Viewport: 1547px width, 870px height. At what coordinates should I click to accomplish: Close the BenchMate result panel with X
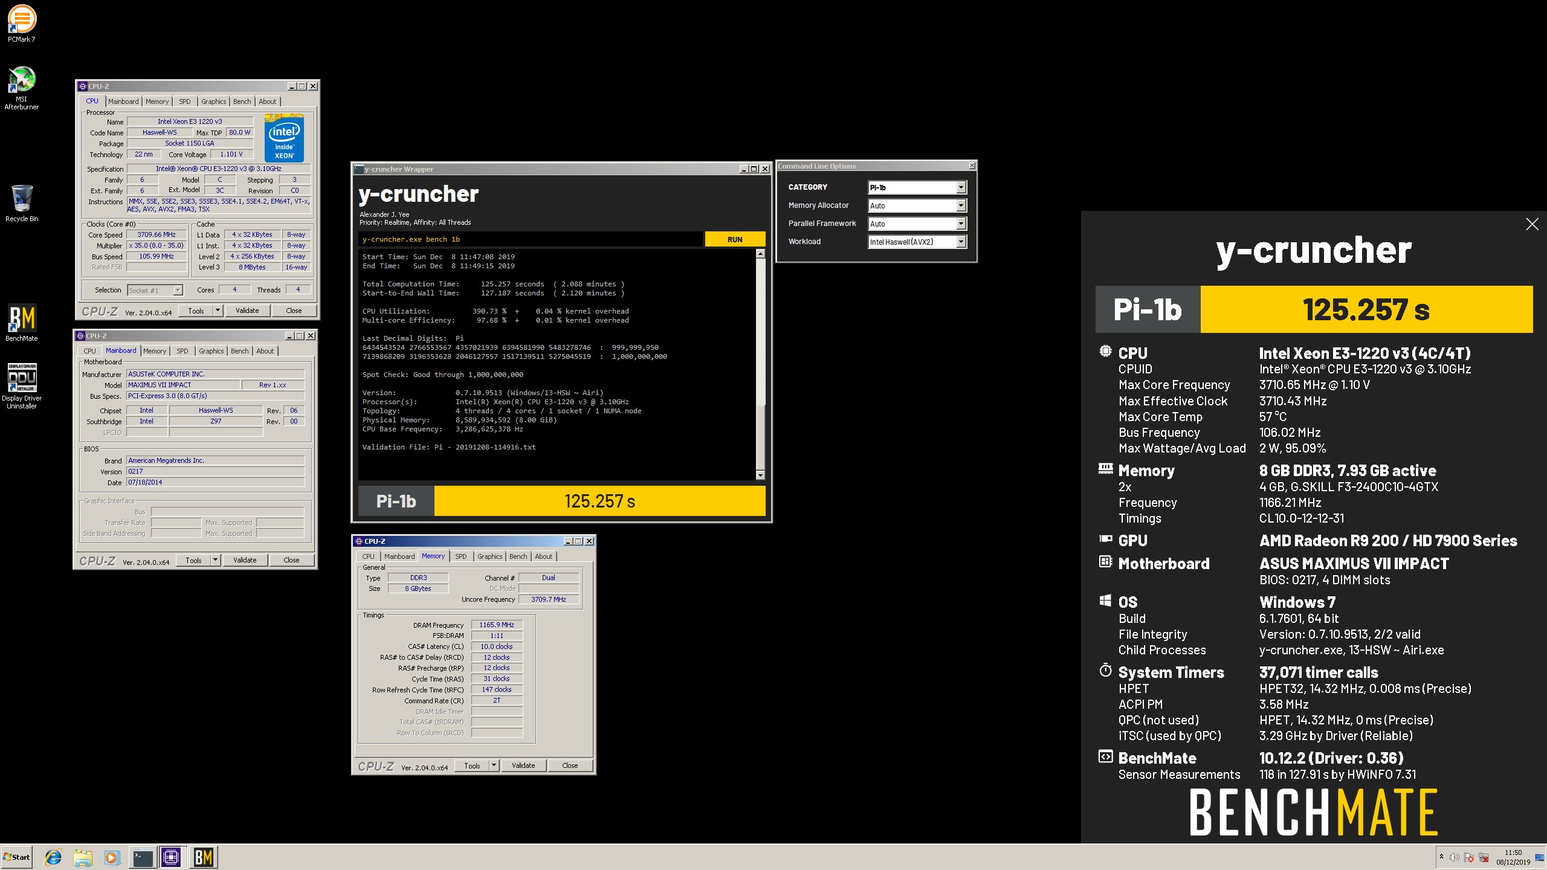click(1532, 224)
